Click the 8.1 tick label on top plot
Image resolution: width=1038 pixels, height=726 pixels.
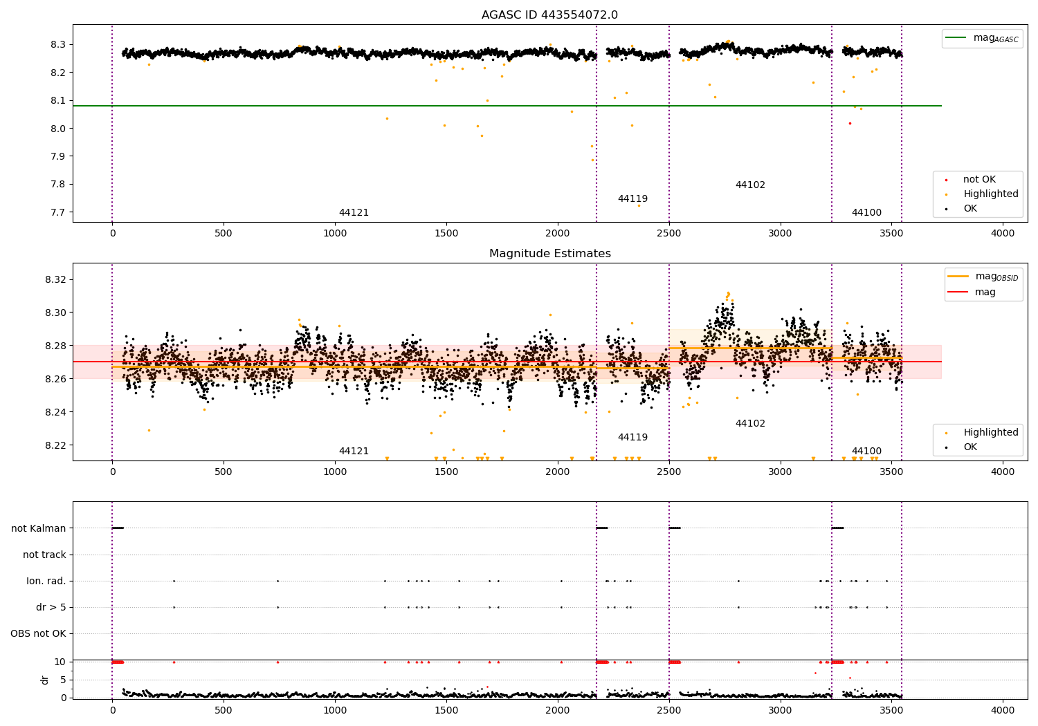pyautogui.click(x=60, y=101)
